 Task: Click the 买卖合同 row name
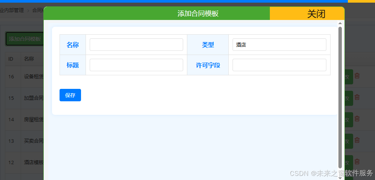click(34, 141)
